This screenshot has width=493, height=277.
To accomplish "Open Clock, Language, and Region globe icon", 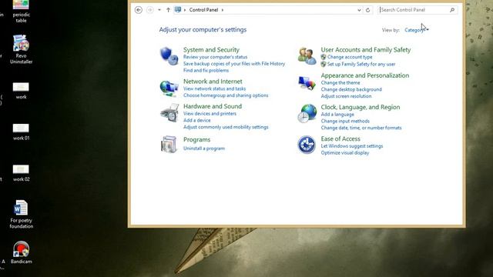I will (307, 113).
